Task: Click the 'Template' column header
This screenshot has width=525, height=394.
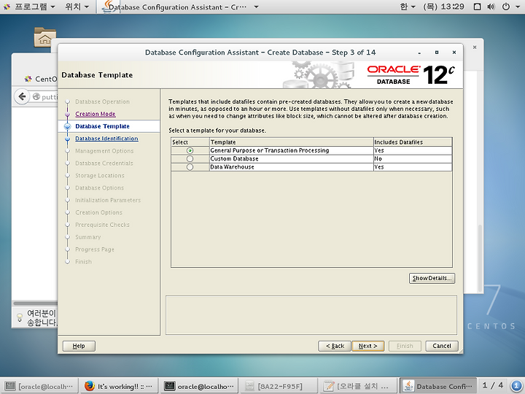Action: pos(291,142)
